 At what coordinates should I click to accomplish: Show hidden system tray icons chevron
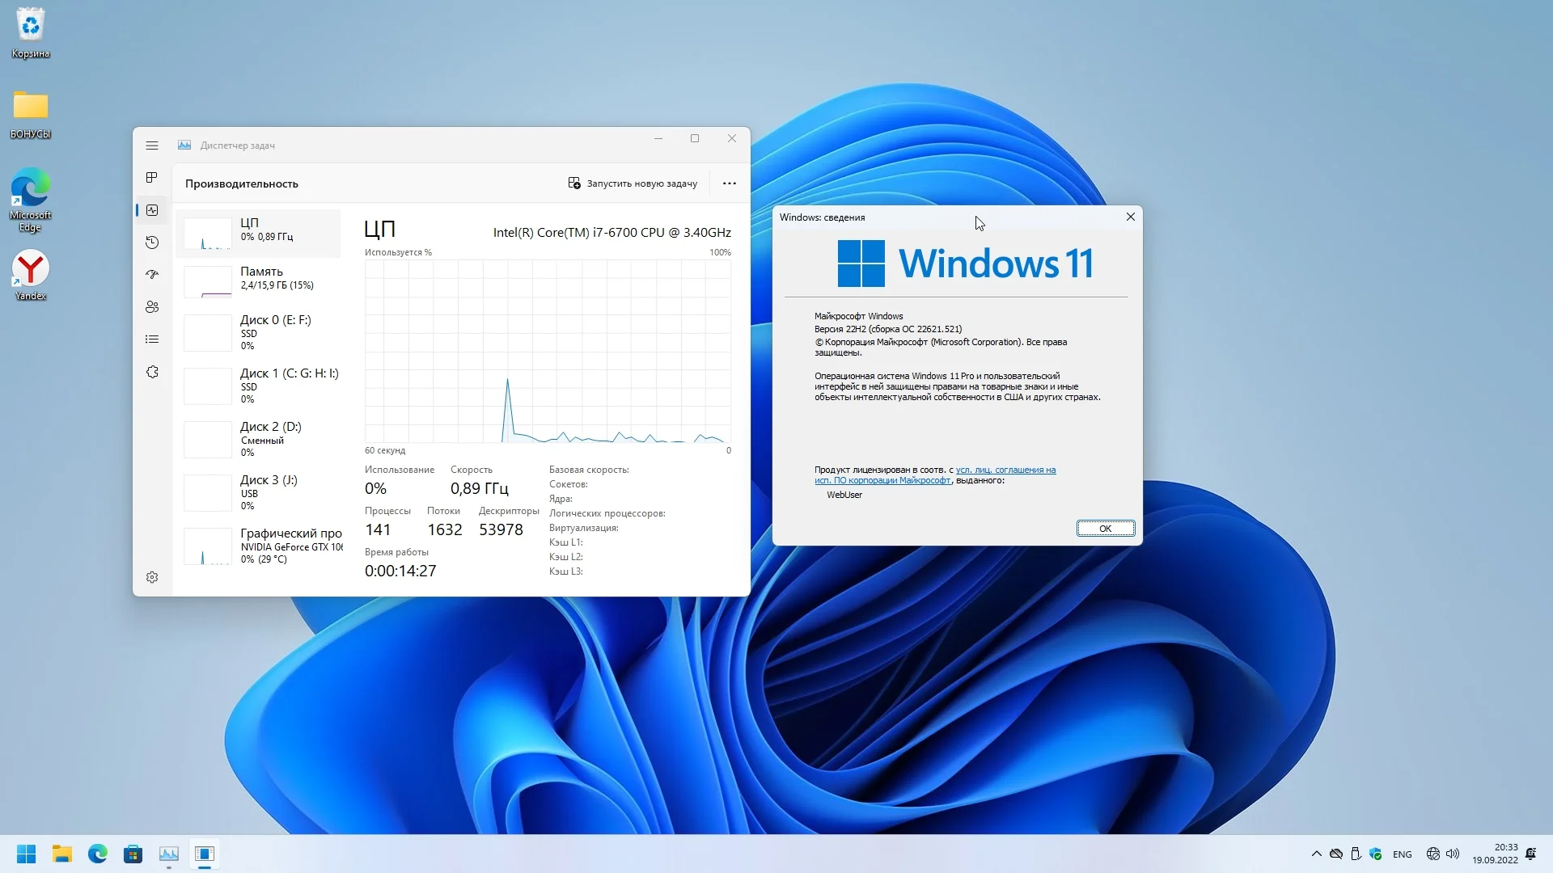(x=1316, y=854)
